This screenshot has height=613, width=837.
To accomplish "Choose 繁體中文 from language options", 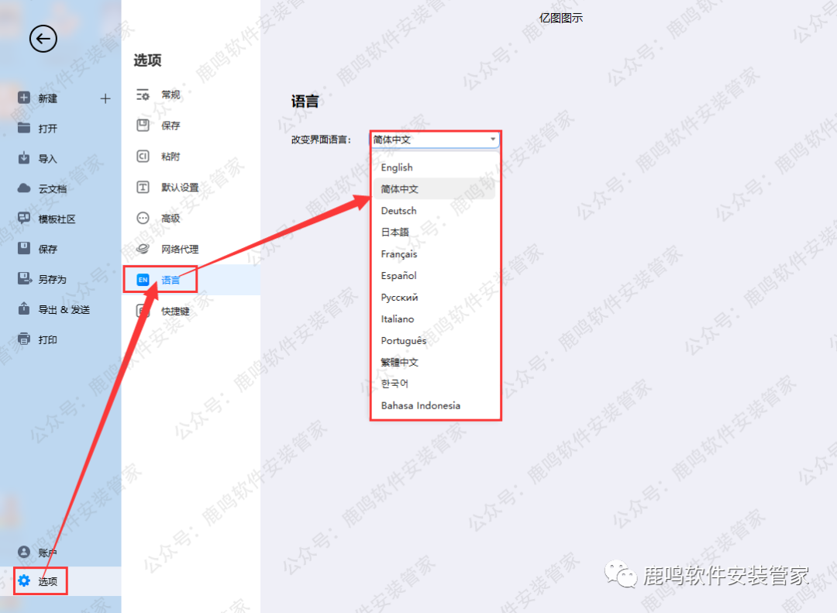I will click(399, 362).
